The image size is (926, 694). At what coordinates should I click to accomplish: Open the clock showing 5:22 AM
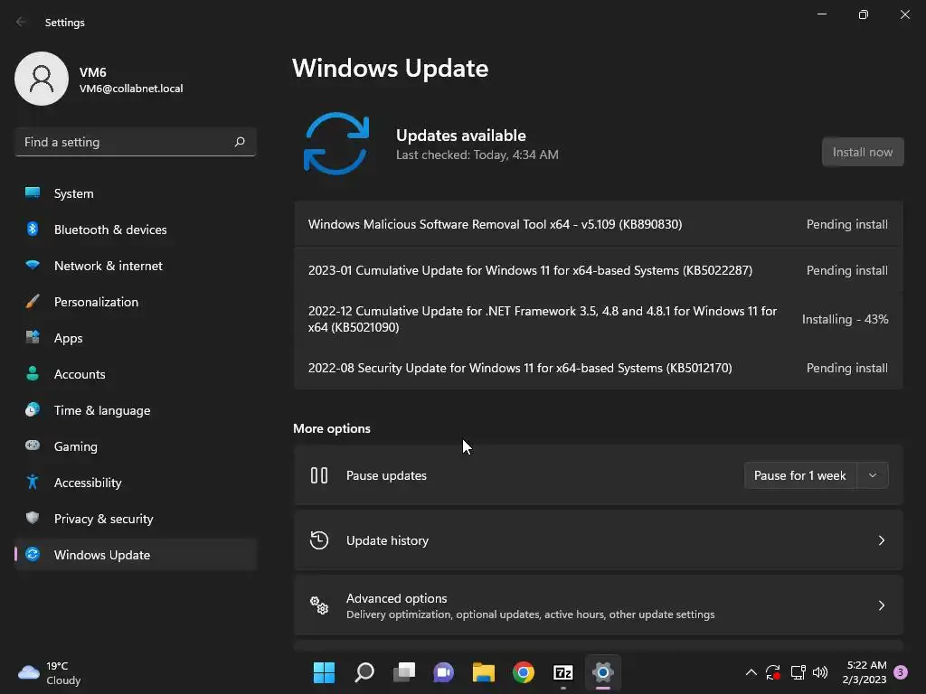pos(865,671)
